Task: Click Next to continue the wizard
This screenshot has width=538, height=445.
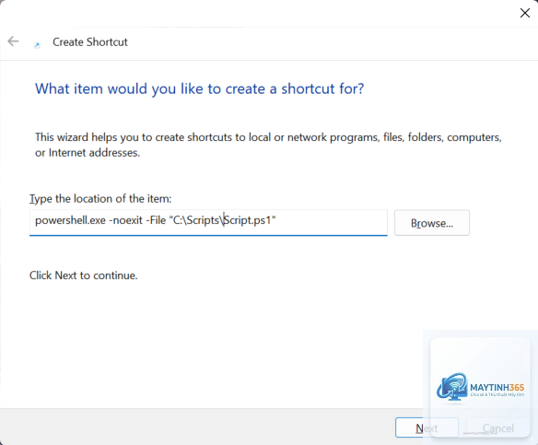Action: (x=427, y=427)
